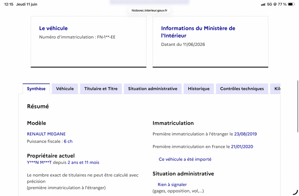Click 'Ce véhicule a été importé' notice
This screenshot has width=299, height=196.
coord(185,159)
